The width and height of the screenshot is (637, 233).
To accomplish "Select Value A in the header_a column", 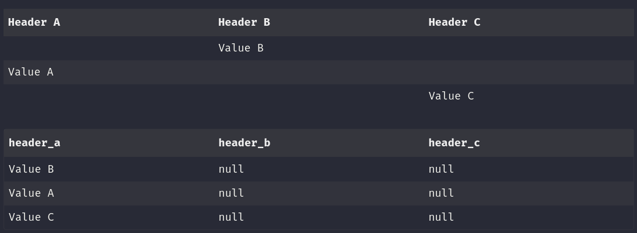I will click(x=31, y=193).
